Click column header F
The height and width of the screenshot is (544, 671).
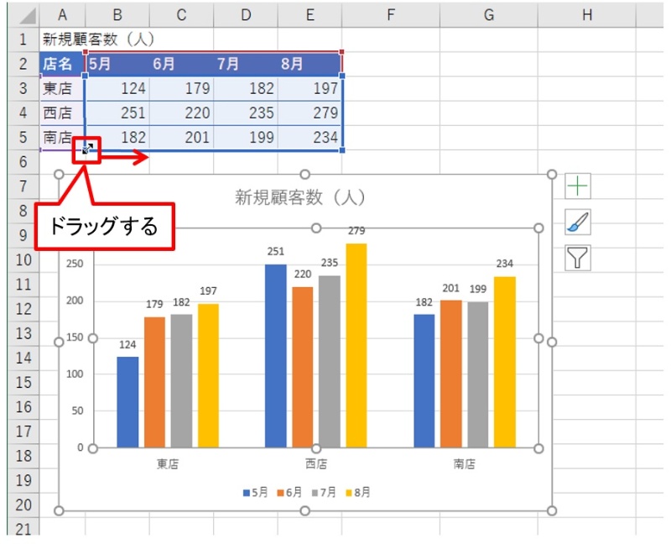pyautogui.click(x=390, y=15)
